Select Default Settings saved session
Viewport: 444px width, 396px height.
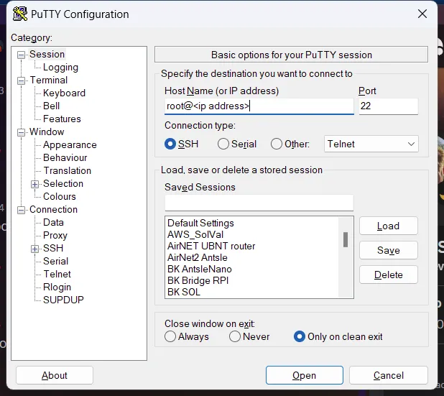click(200, 223)
